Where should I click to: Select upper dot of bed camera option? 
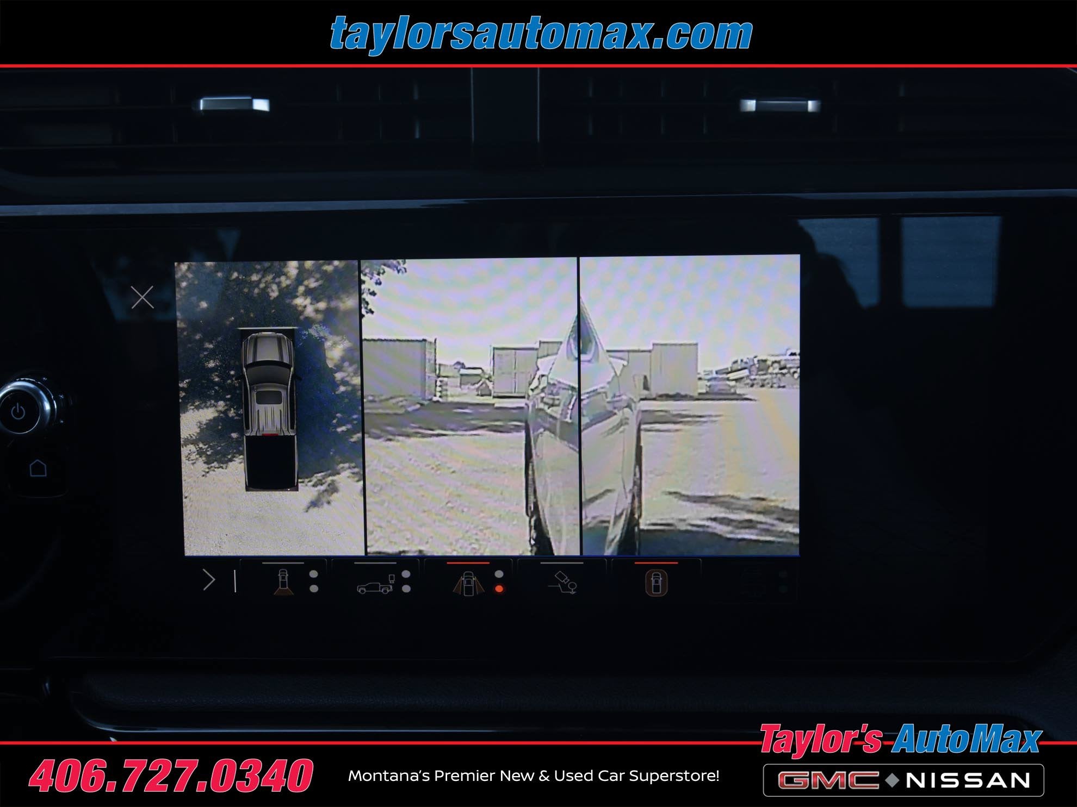pos(406,574)
